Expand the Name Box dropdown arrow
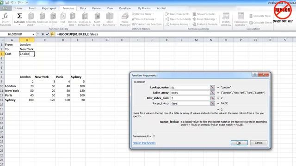296x166 pixels. (x=33, y=34)
